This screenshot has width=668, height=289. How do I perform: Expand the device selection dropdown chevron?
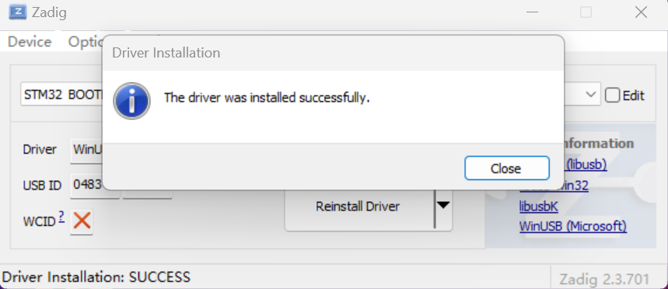(590, 95)
